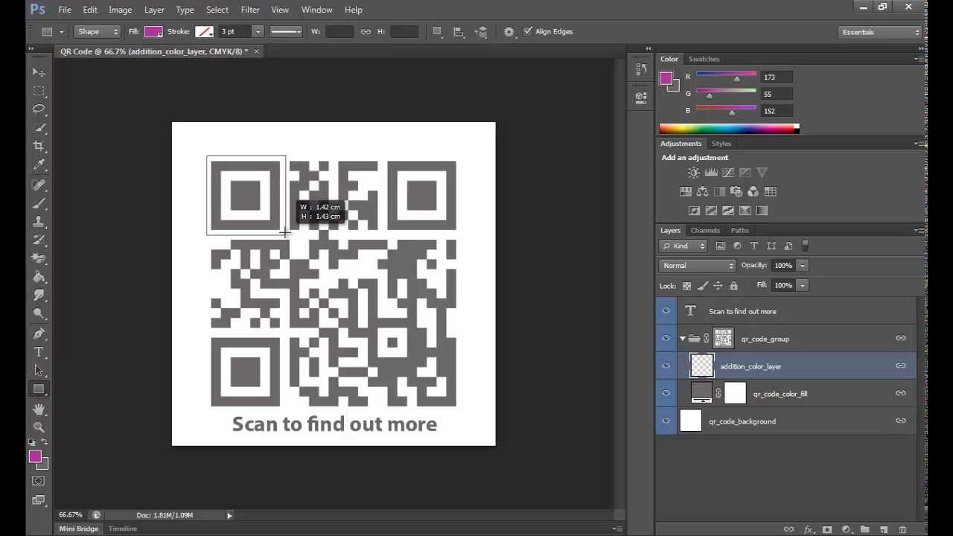
Task: Click the shape Width input field
Action: click(340, 31)
